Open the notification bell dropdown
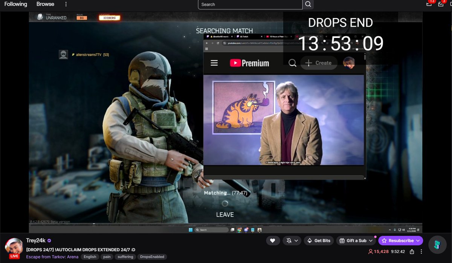Viewport: 452px width, 263px height. [x=291, y=240]
